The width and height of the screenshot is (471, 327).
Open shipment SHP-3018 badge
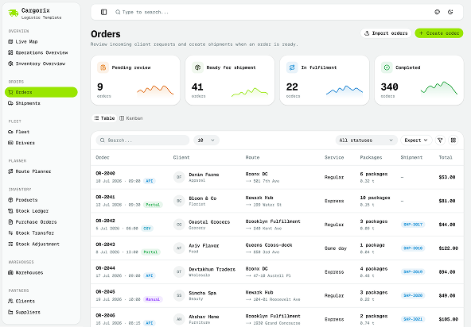pos(413,248)
